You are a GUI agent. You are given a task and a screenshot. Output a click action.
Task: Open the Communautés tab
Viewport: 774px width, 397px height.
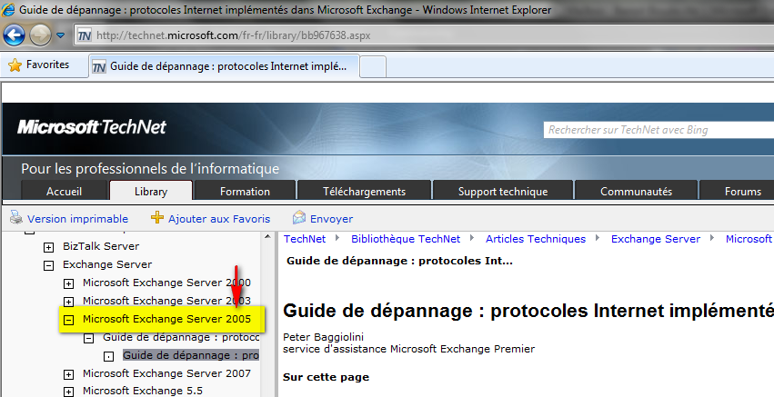click(x=637, y=192)
